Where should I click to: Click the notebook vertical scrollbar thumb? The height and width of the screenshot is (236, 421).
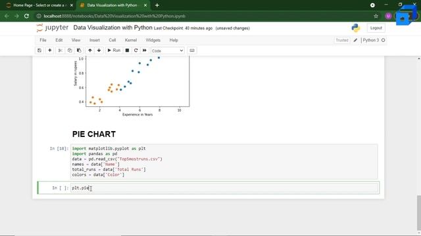pos(419,212)
